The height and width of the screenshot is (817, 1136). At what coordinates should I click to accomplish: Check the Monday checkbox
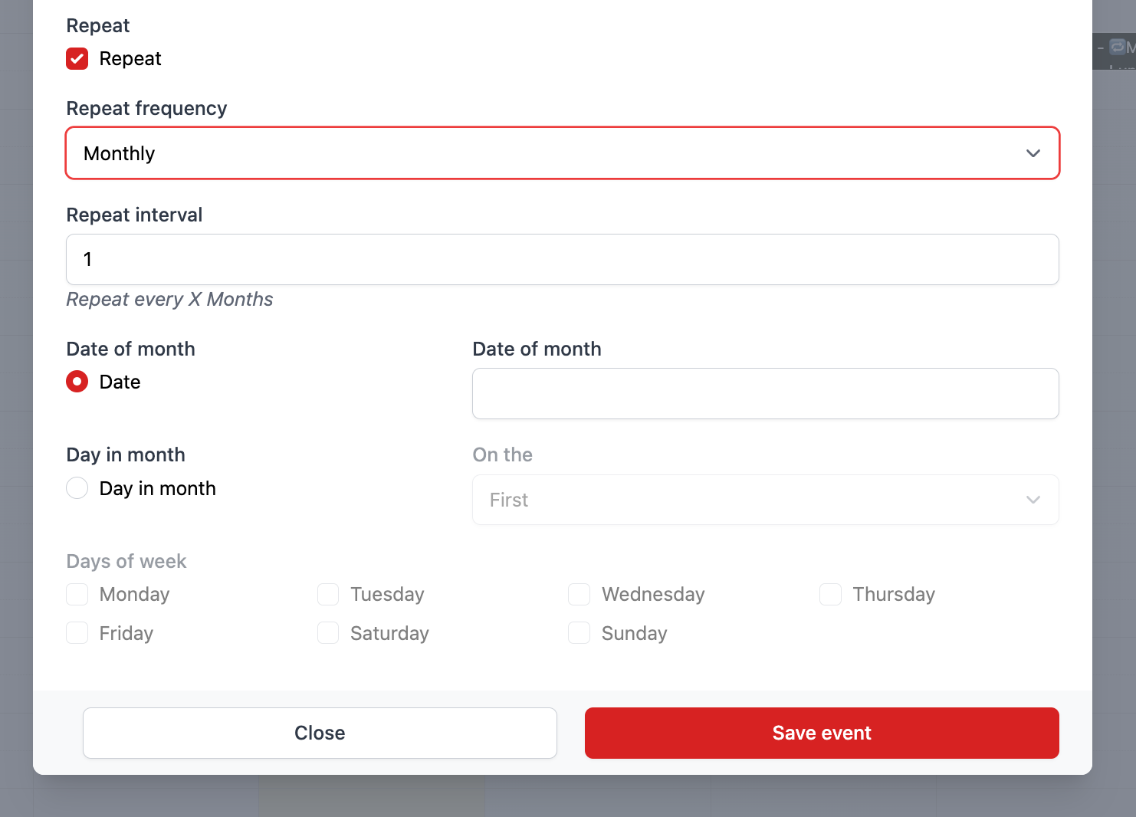coord(77,595)
